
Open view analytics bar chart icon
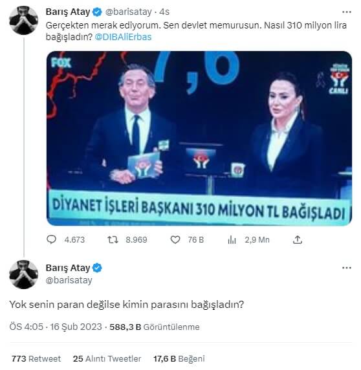tap(232, 240)
